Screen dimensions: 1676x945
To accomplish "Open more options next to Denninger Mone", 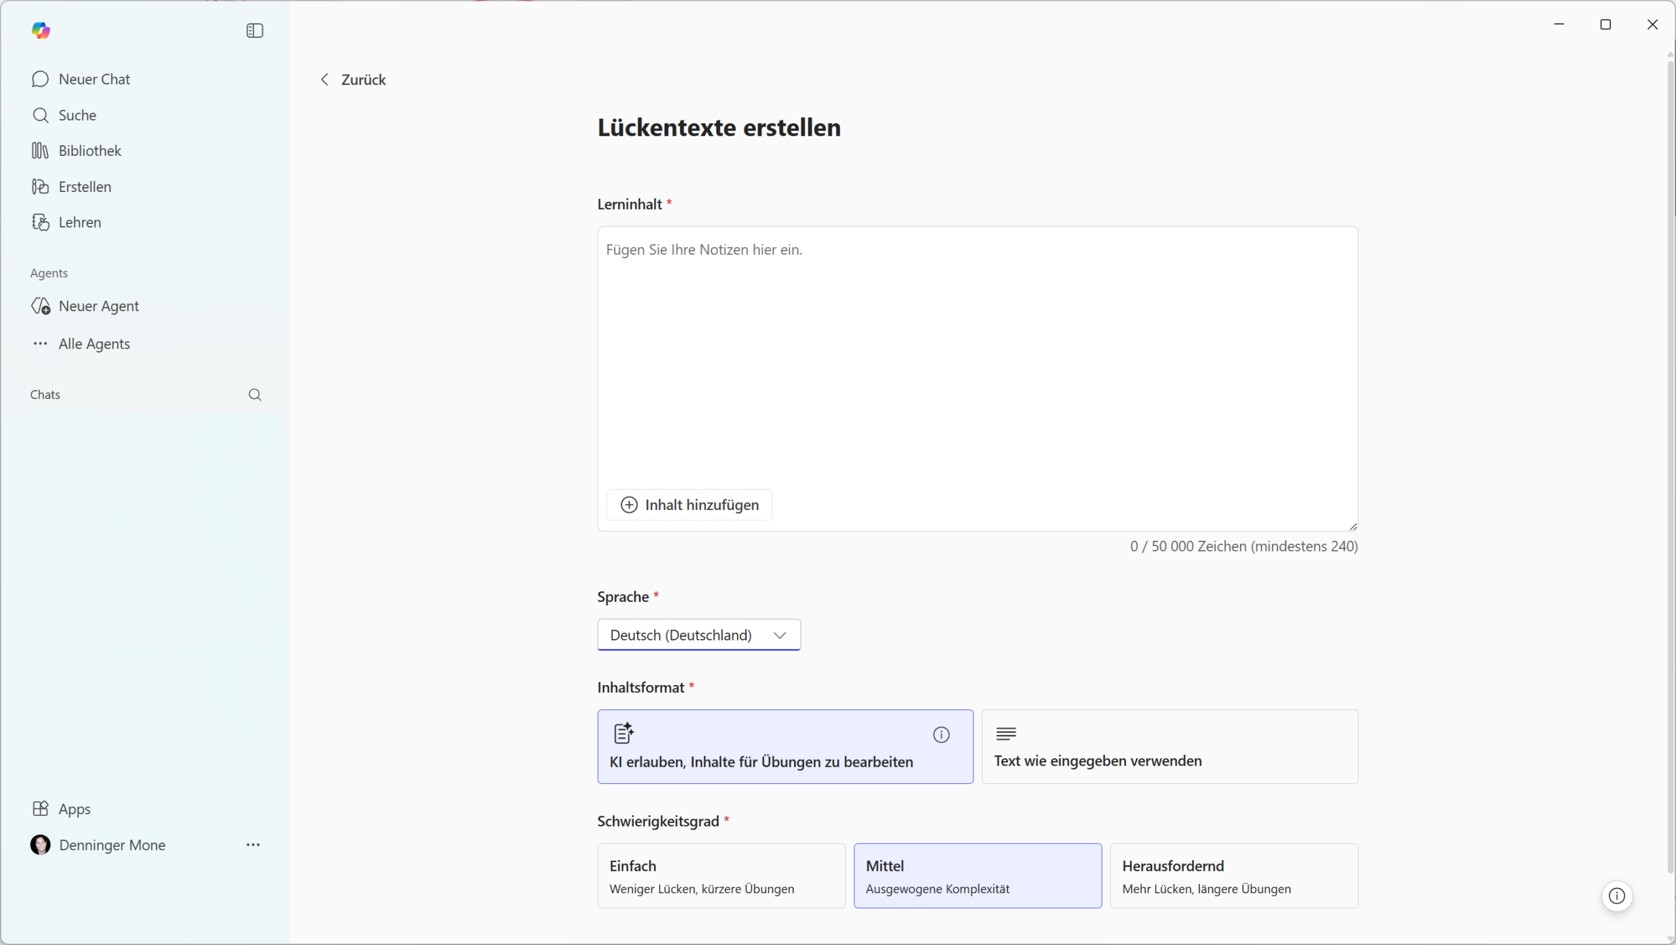I will click(x=253, y=845).
